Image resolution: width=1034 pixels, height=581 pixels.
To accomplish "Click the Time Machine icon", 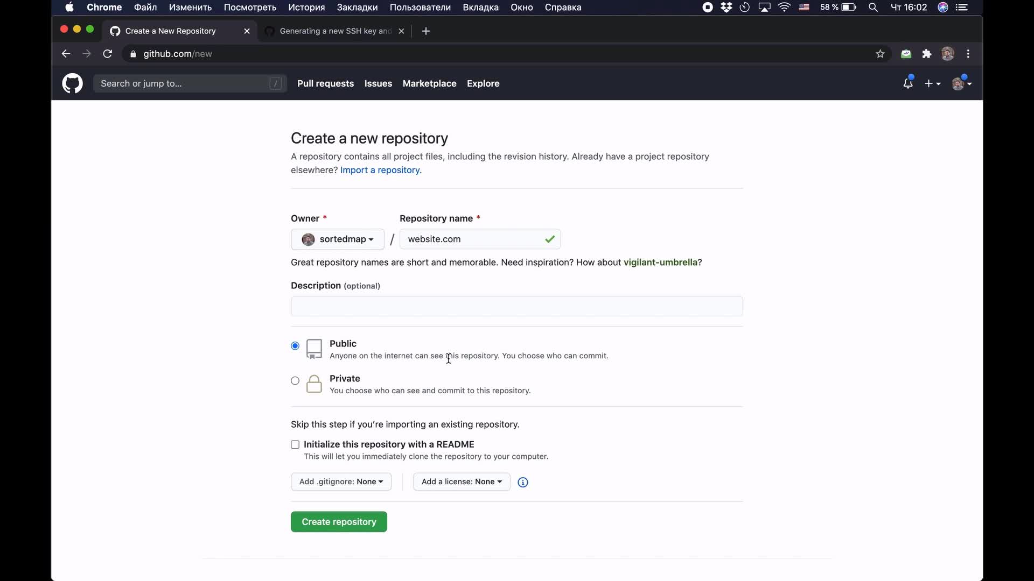I will click(745, 8).
